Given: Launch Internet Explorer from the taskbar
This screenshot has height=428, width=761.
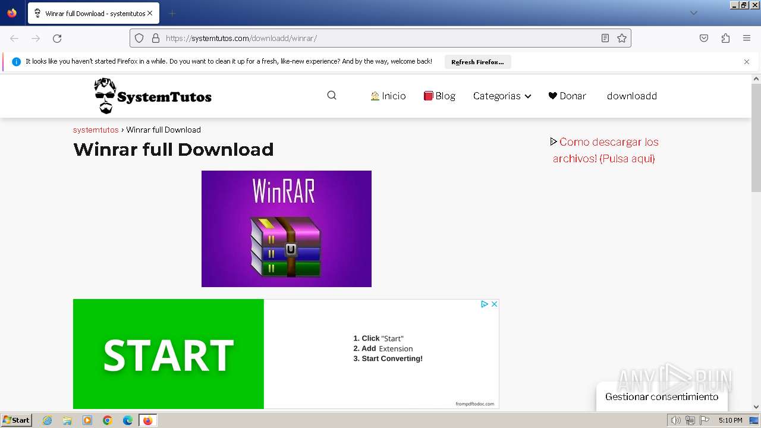Looking at the screenshot, I should pyautogui.click(x=48, y=420).
